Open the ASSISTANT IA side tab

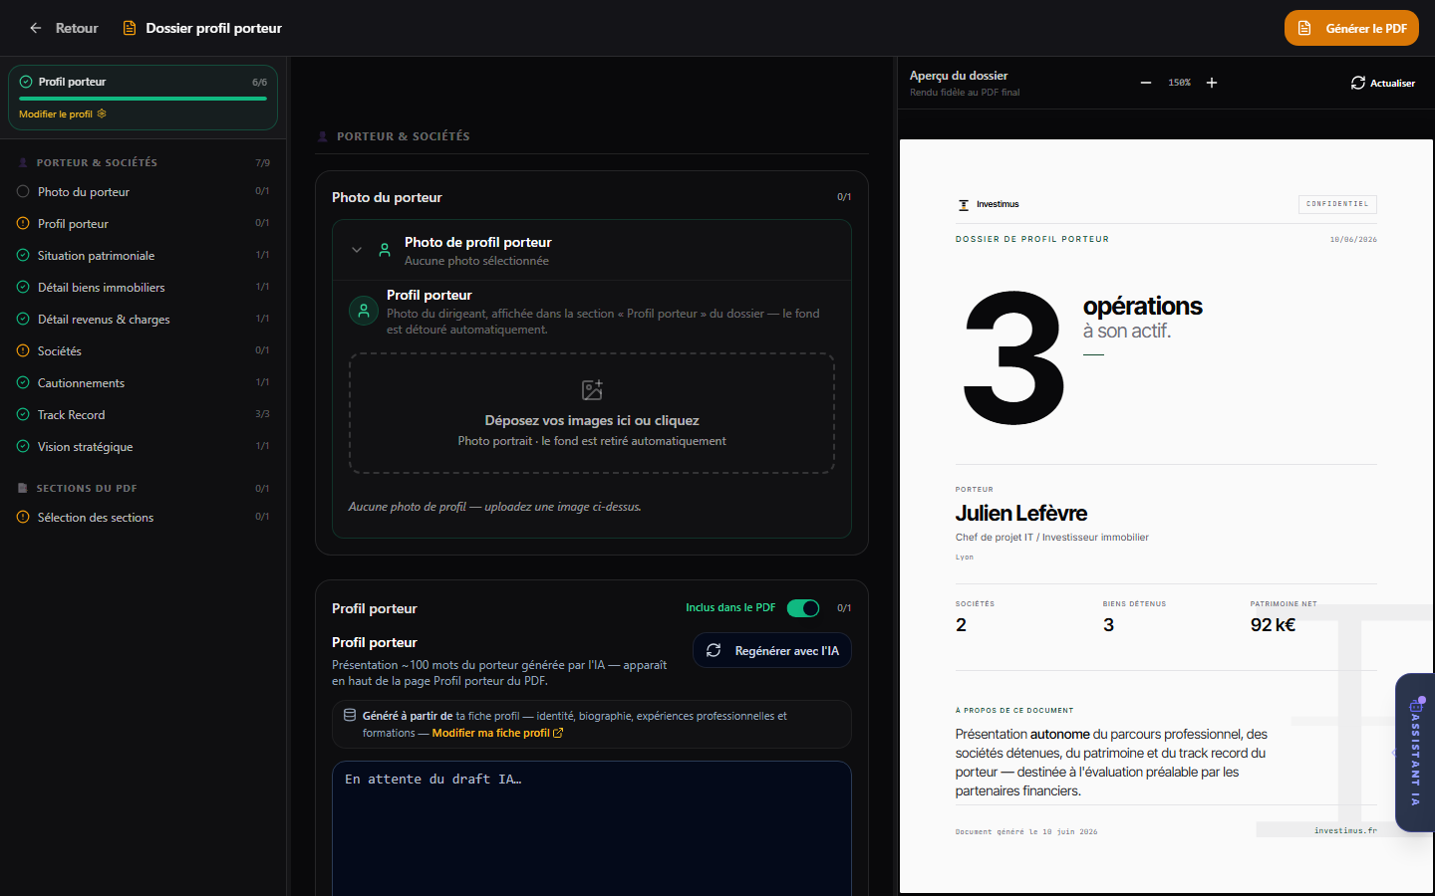click(x=1415, y=753)
